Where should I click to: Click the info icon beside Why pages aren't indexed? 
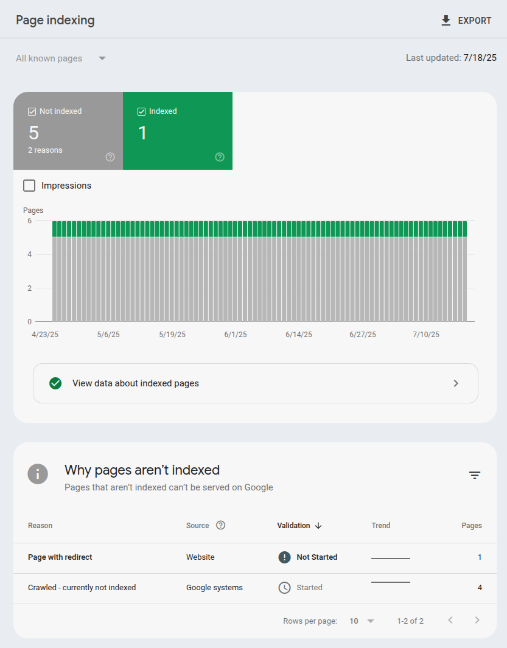click(x=38, y=474)
